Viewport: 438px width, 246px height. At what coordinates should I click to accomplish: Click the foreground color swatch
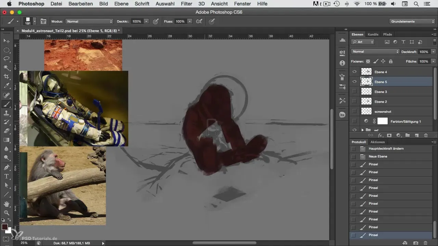click(x=5, y=227)
